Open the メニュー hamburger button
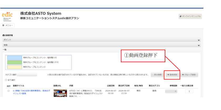 pos(8,25)
